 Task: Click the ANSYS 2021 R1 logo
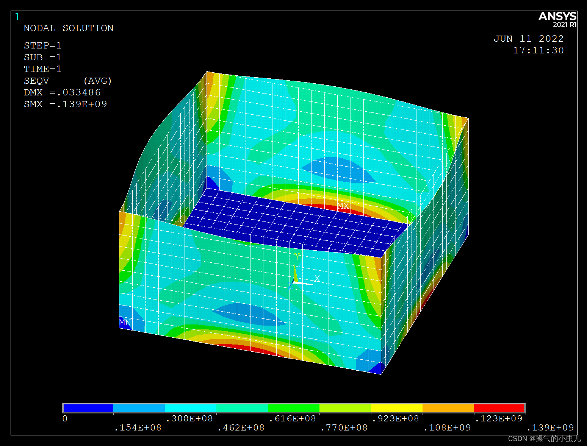click(x=557, y=19)
